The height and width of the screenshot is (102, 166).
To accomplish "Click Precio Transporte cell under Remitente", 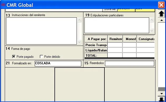I will (115, 45).
